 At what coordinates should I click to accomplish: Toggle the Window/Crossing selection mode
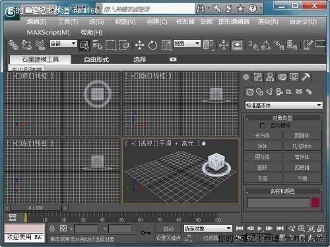124,45
